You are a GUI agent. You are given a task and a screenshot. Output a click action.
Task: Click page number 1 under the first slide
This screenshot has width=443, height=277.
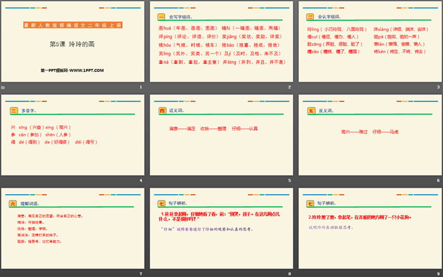click(140, 87)
